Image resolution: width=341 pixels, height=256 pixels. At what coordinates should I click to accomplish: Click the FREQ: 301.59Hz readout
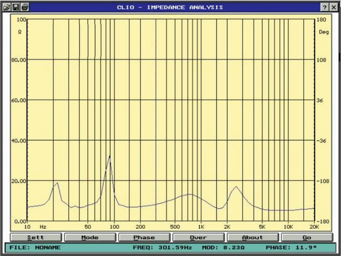(162, 248)
